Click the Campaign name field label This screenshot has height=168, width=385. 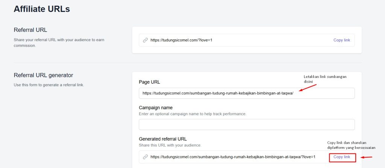pos(156,107)
